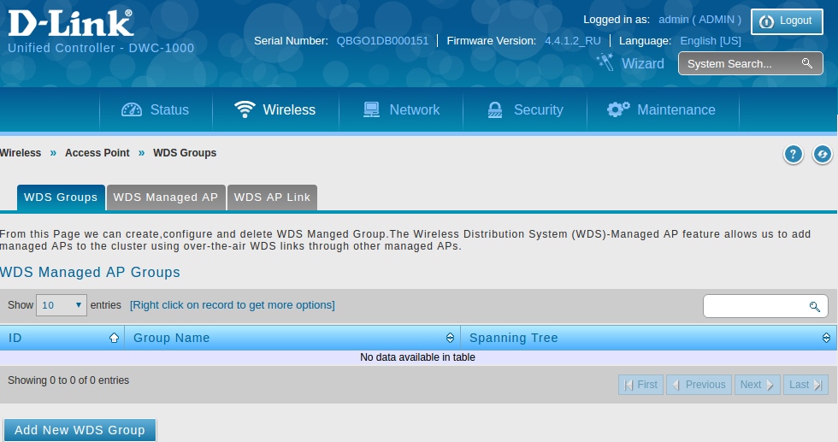Click the System Search magnifier icon

click(x=806, y=63)
